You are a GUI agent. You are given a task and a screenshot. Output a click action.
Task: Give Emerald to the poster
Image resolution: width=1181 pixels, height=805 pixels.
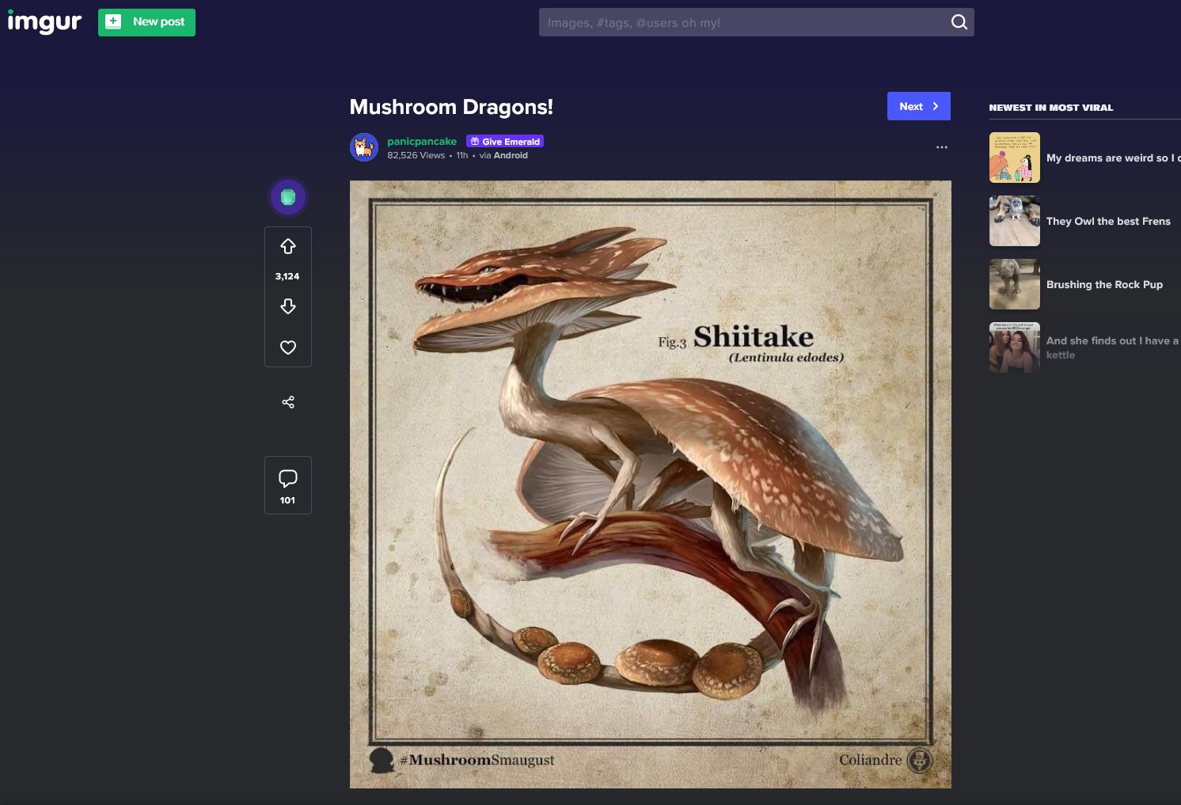[x=505, y=142]
